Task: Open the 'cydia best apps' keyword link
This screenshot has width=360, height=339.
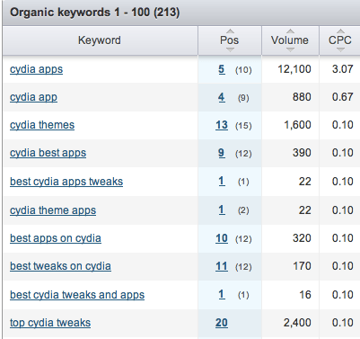Action: click(48, 153)
